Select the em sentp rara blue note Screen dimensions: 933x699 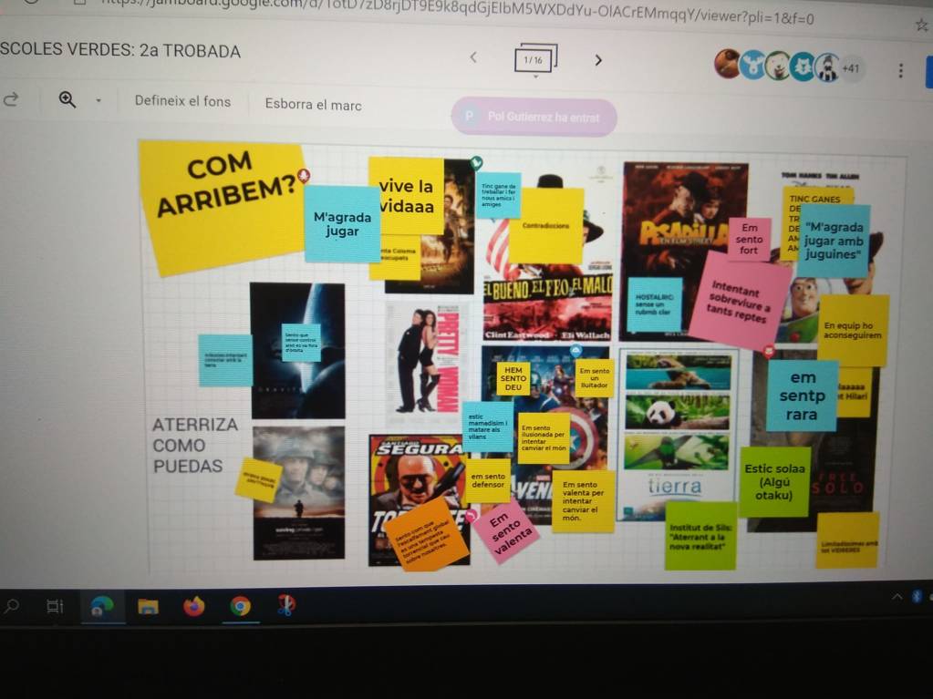pyautogui.click(x=802, y=396)
